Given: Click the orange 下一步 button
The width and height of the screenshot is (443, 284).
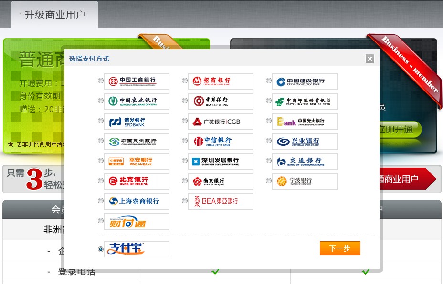Looking at the screenshot, I should pyautogui.click(x=340, y=248).
